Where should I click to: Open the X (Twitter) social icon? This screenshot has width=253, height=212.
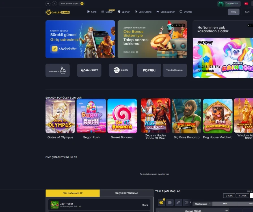click(x=55, y=4)
